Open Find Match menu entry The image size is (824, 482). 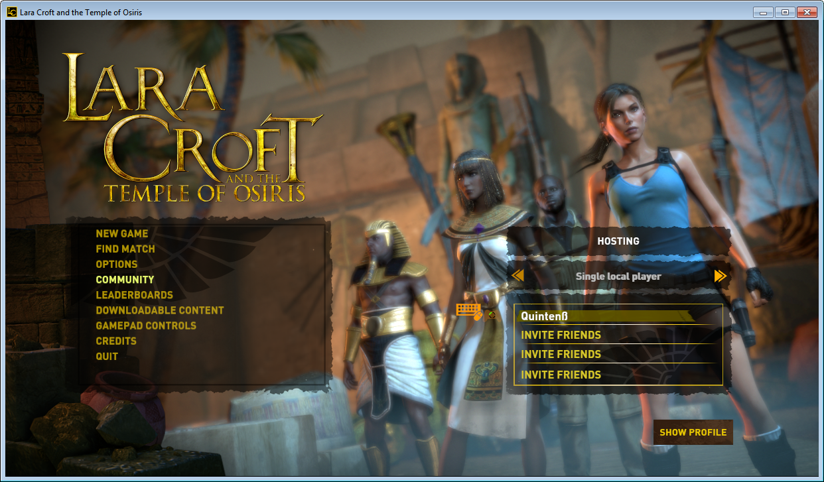pyautogui.click(x=125, y=249)
